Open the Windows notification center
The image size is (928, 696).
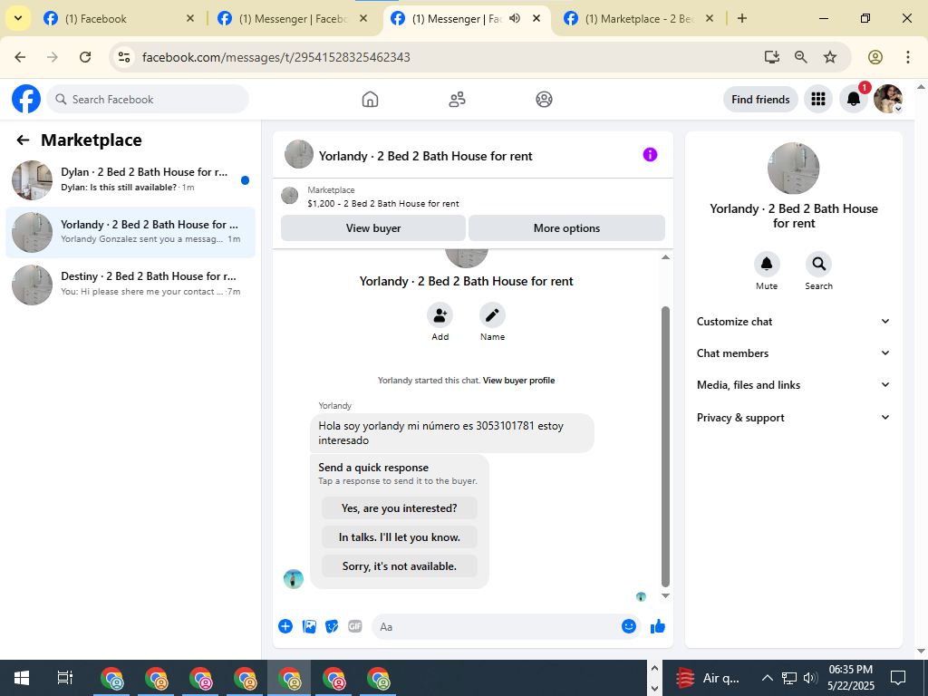898,678
